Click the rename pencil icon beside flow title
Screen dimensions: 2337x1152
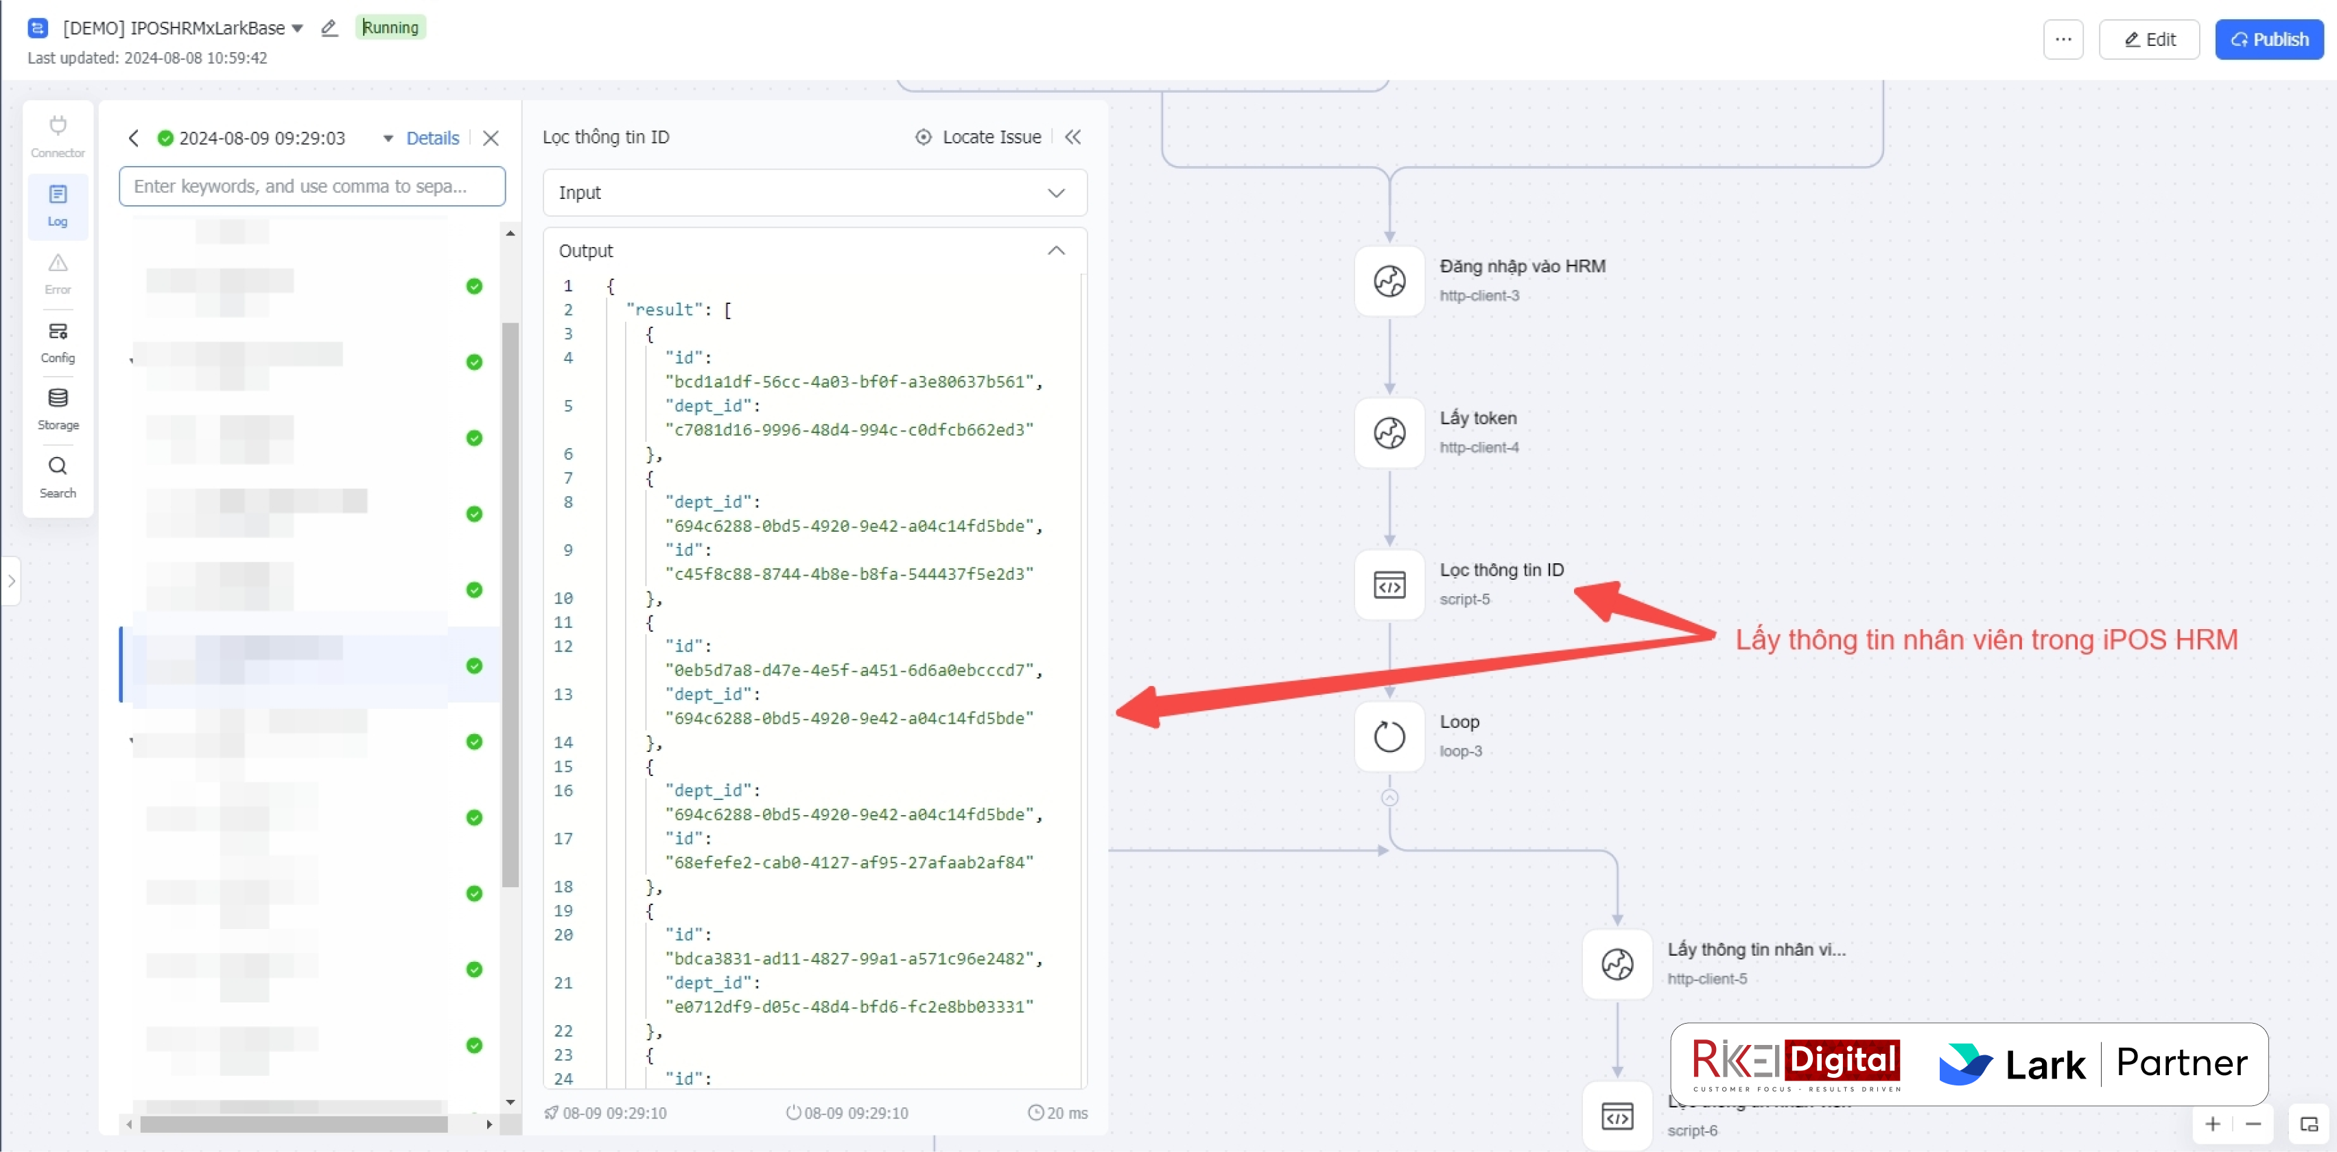pyautogui.click(x=329, y=28)
